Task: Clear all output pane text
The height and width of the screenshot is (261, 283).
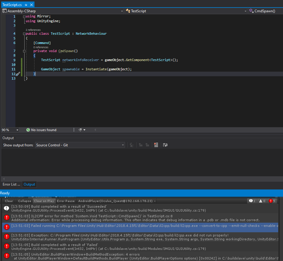Action: (x=156, y=145)
